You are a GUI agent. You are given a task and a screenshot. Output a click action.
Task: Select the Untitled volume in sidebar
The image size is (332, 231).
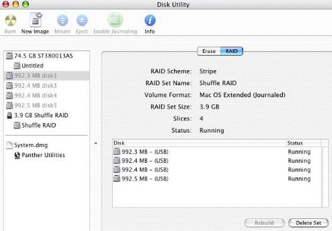point(47,66)
